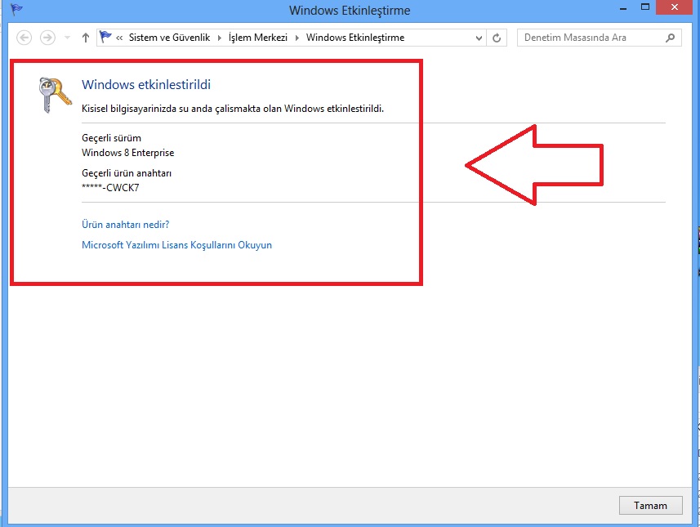Click the activation keys icon
The width and height of the screenshot is (700, 527).
coord(55,94)
